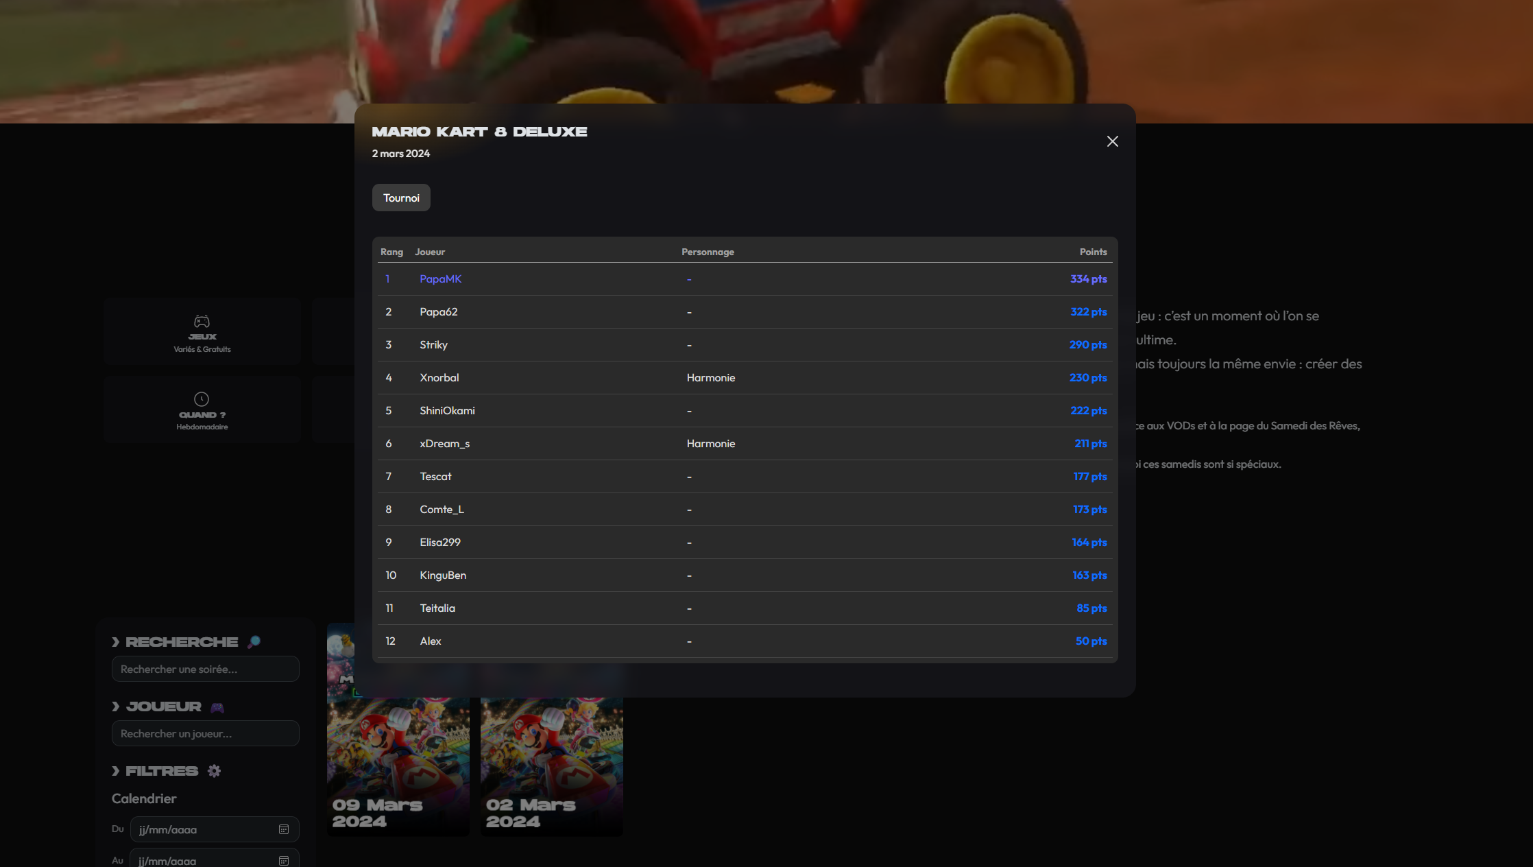Click the clock Quand icon
Image resolution: width=1533 pixels, height=867 pixels.
coord(202,399)
